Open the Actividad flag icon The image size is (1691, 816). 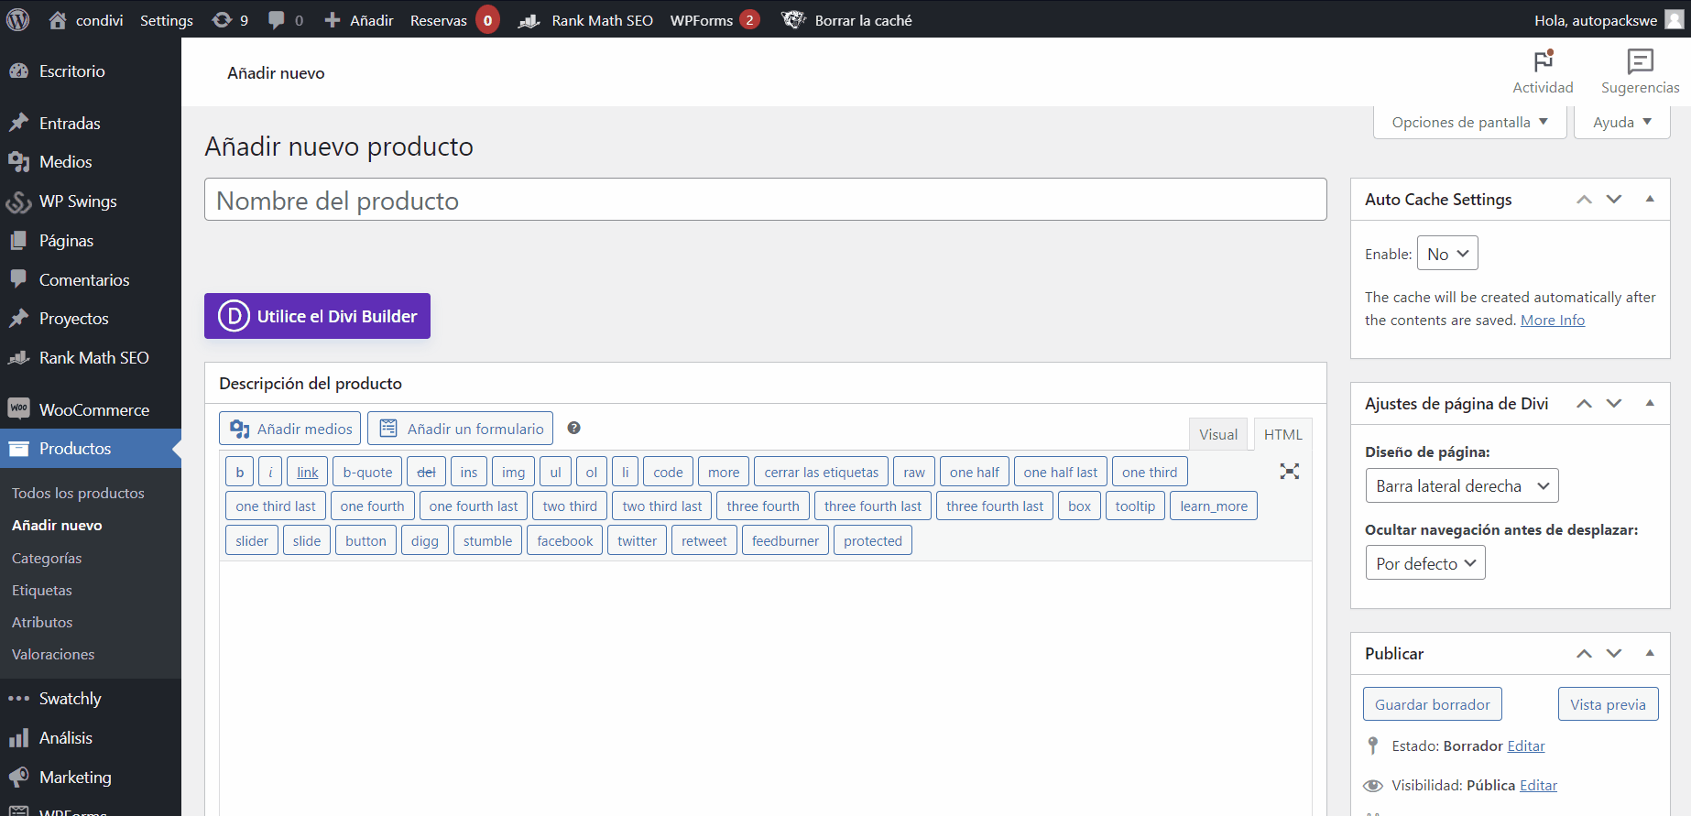pos(1543,62)
